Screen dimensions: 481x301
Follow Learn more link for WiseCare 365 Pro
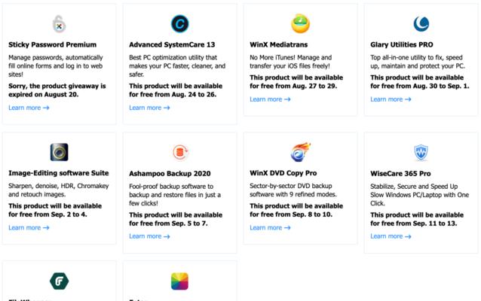coord(391,236)
